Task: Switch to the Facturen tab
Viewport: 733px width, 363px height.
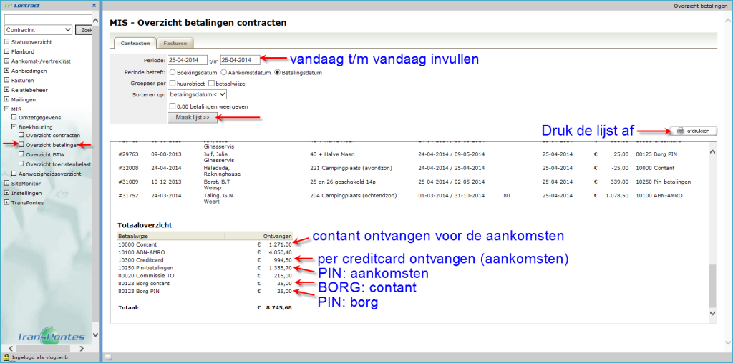Action: coord(175,44)
